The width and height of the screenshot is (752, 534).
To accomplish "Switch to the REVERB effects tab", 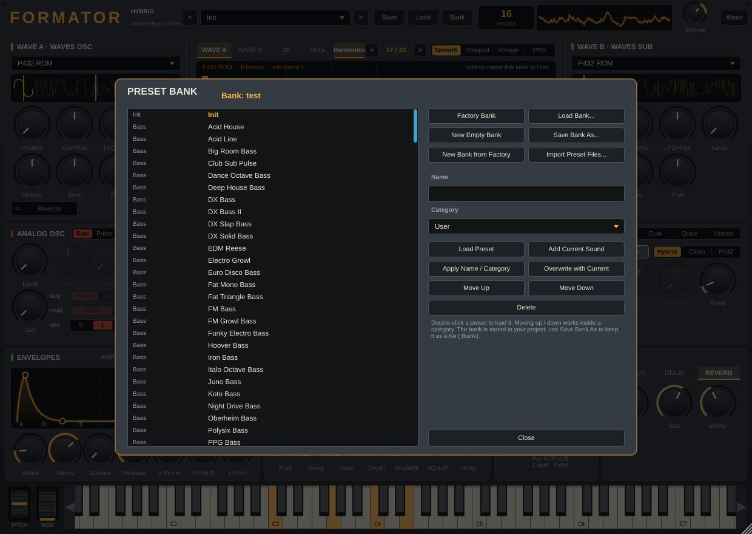I will 719,373.
